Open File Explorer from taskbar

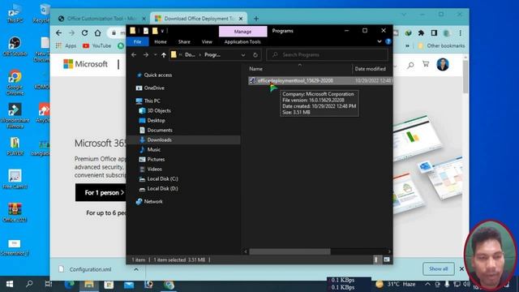[x=89, y=285]
